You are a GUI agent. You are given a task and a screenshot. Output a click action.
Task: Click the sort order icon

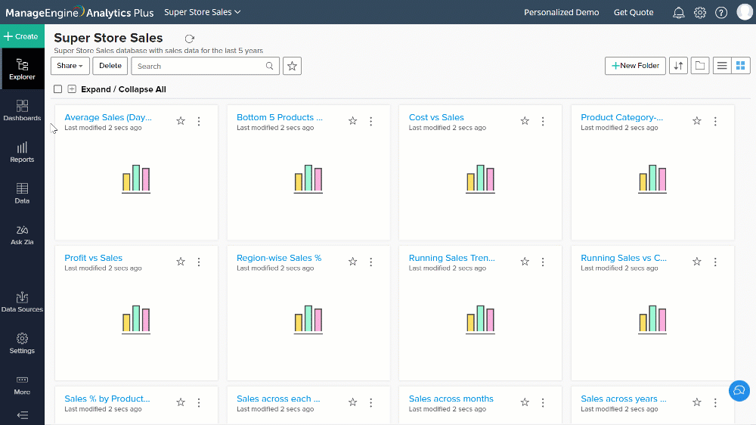click(679, 66)
